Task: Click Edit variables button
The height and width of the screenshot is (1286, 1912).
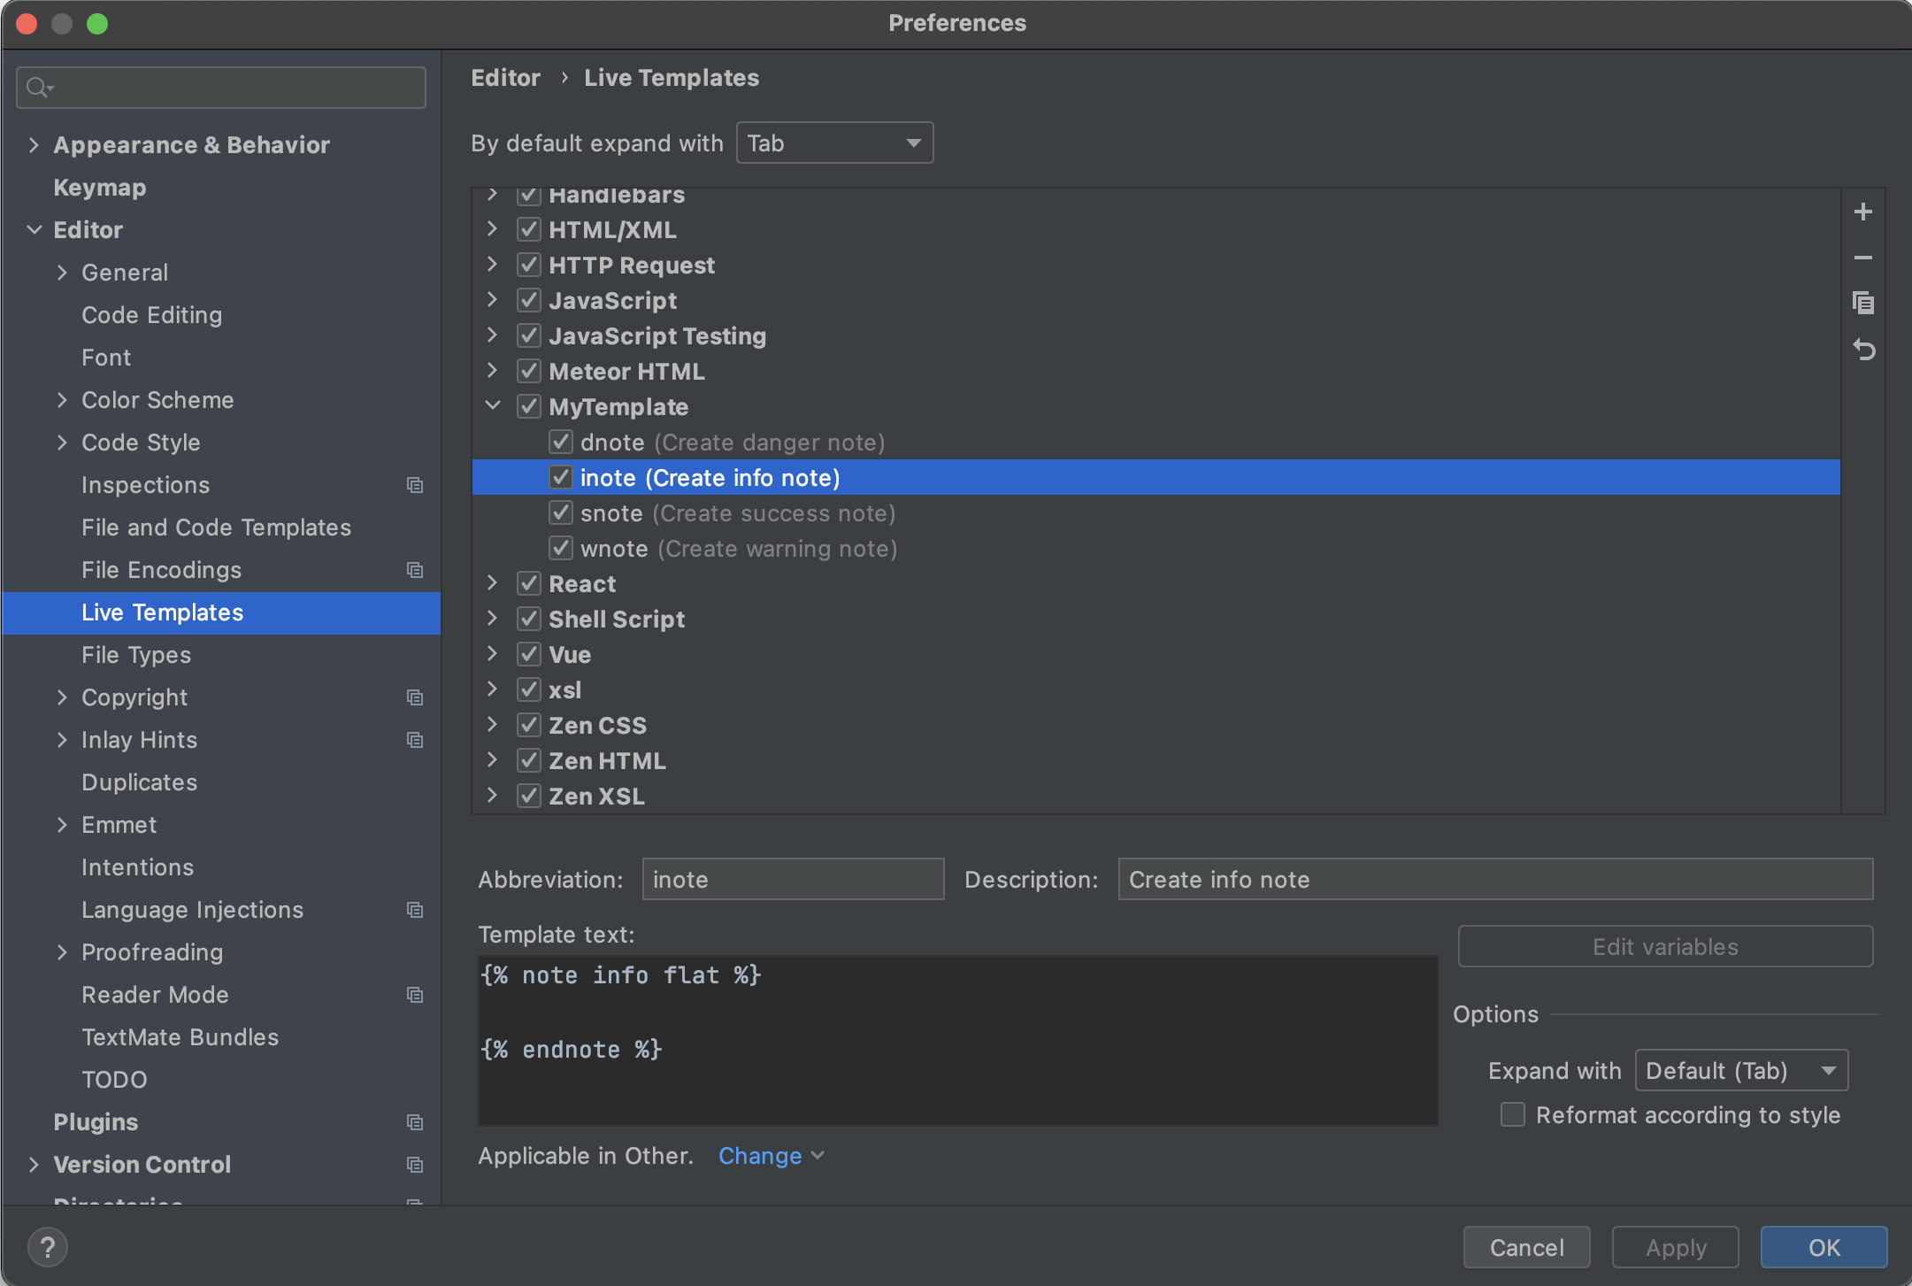Action: 1665,947
